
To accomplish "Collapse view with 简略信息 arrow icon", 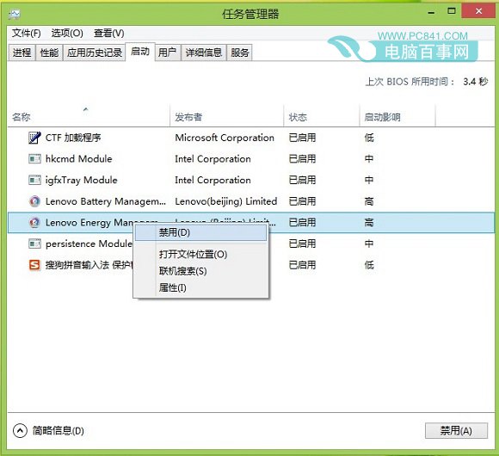I will [x=20, y=431].
